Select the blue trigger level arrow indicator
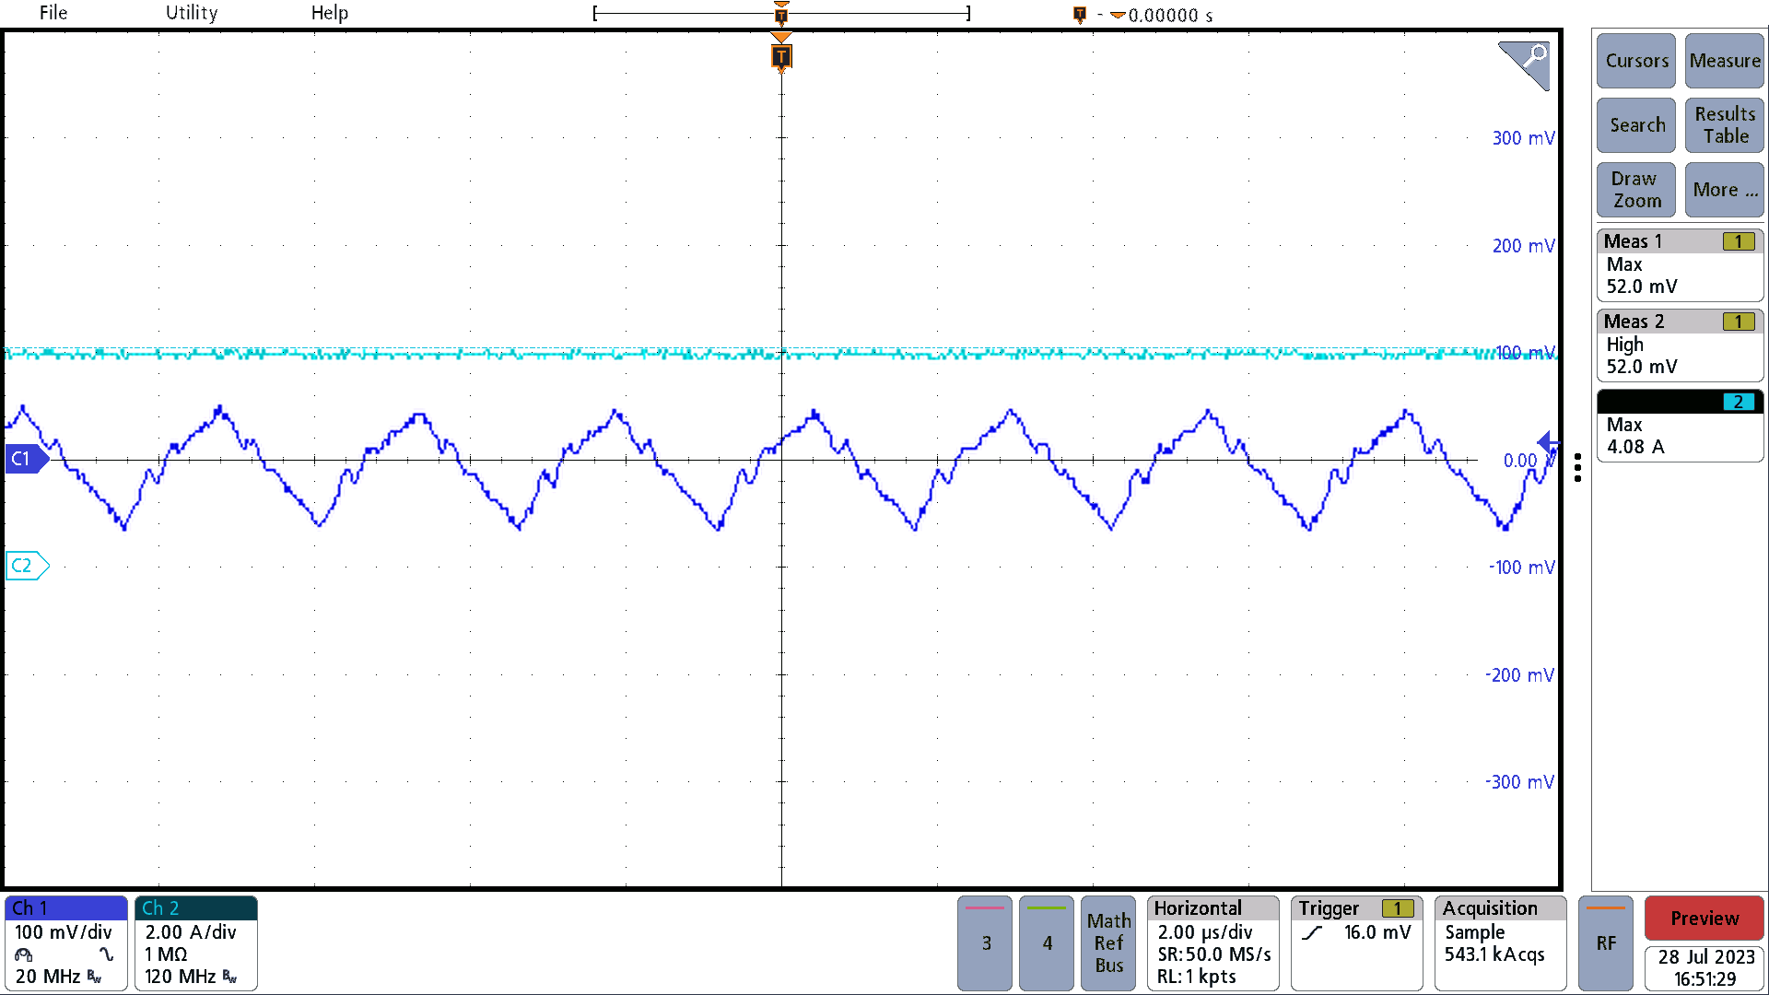The image size is (1769, 995). [1548, 443]
